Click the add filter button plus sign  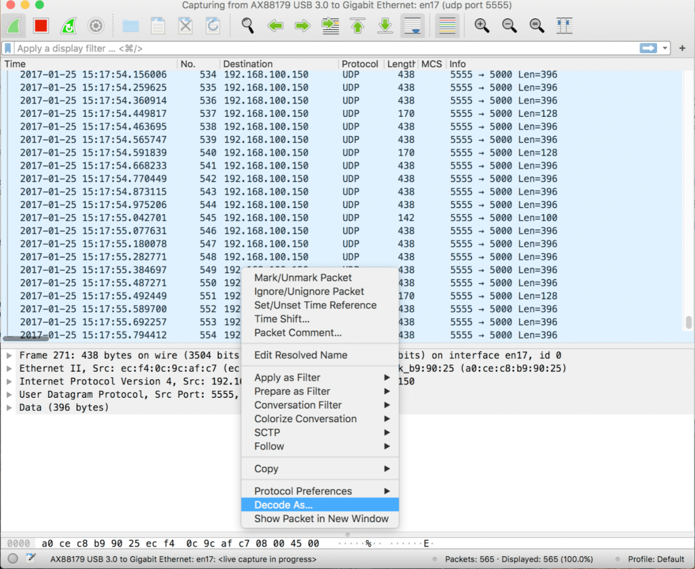coord(682,48)
